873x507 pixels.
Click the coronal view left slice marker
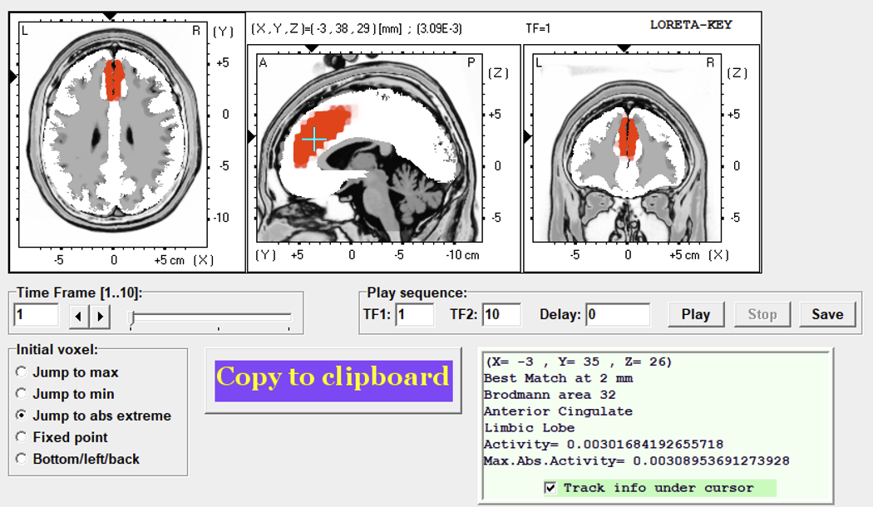click(528, 135)
